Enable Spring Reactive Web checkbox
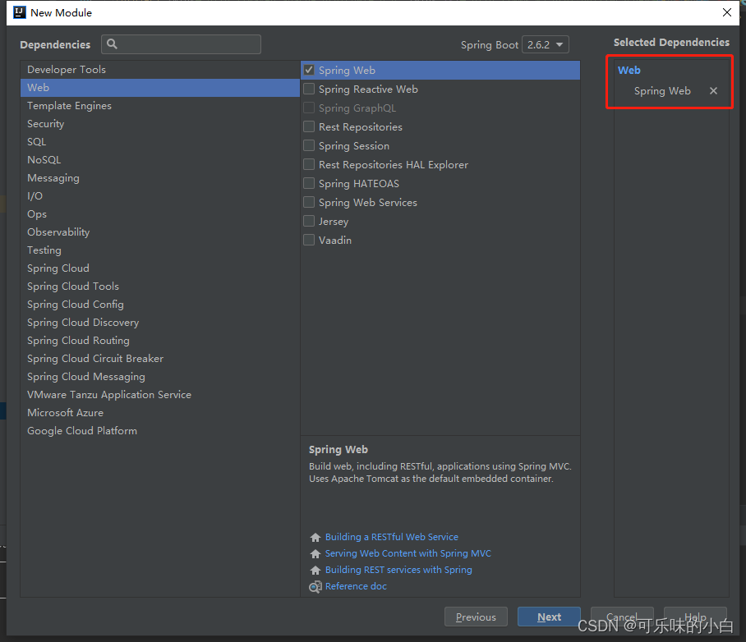The image size is (746, 642). click(309, 89)
